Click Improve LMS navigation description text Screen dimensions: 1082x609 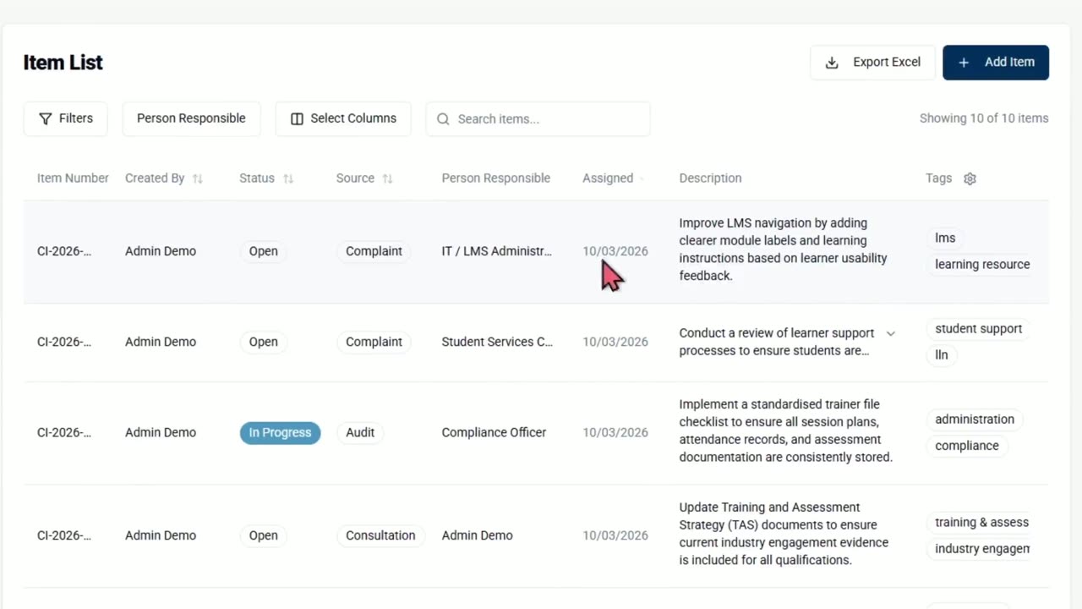coord(784,250)
